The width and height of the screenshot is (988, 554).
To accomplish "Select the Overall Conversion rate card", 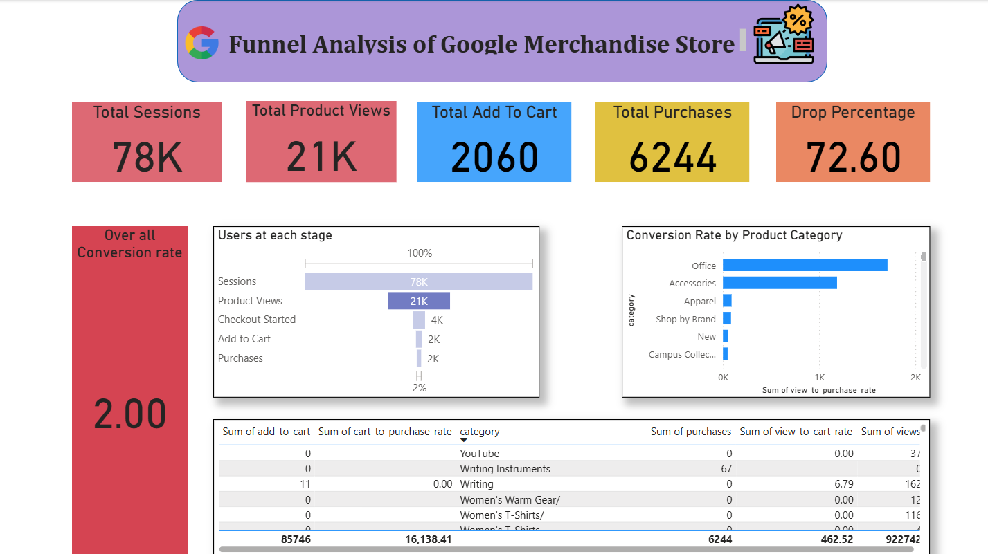I will point(129,389).
